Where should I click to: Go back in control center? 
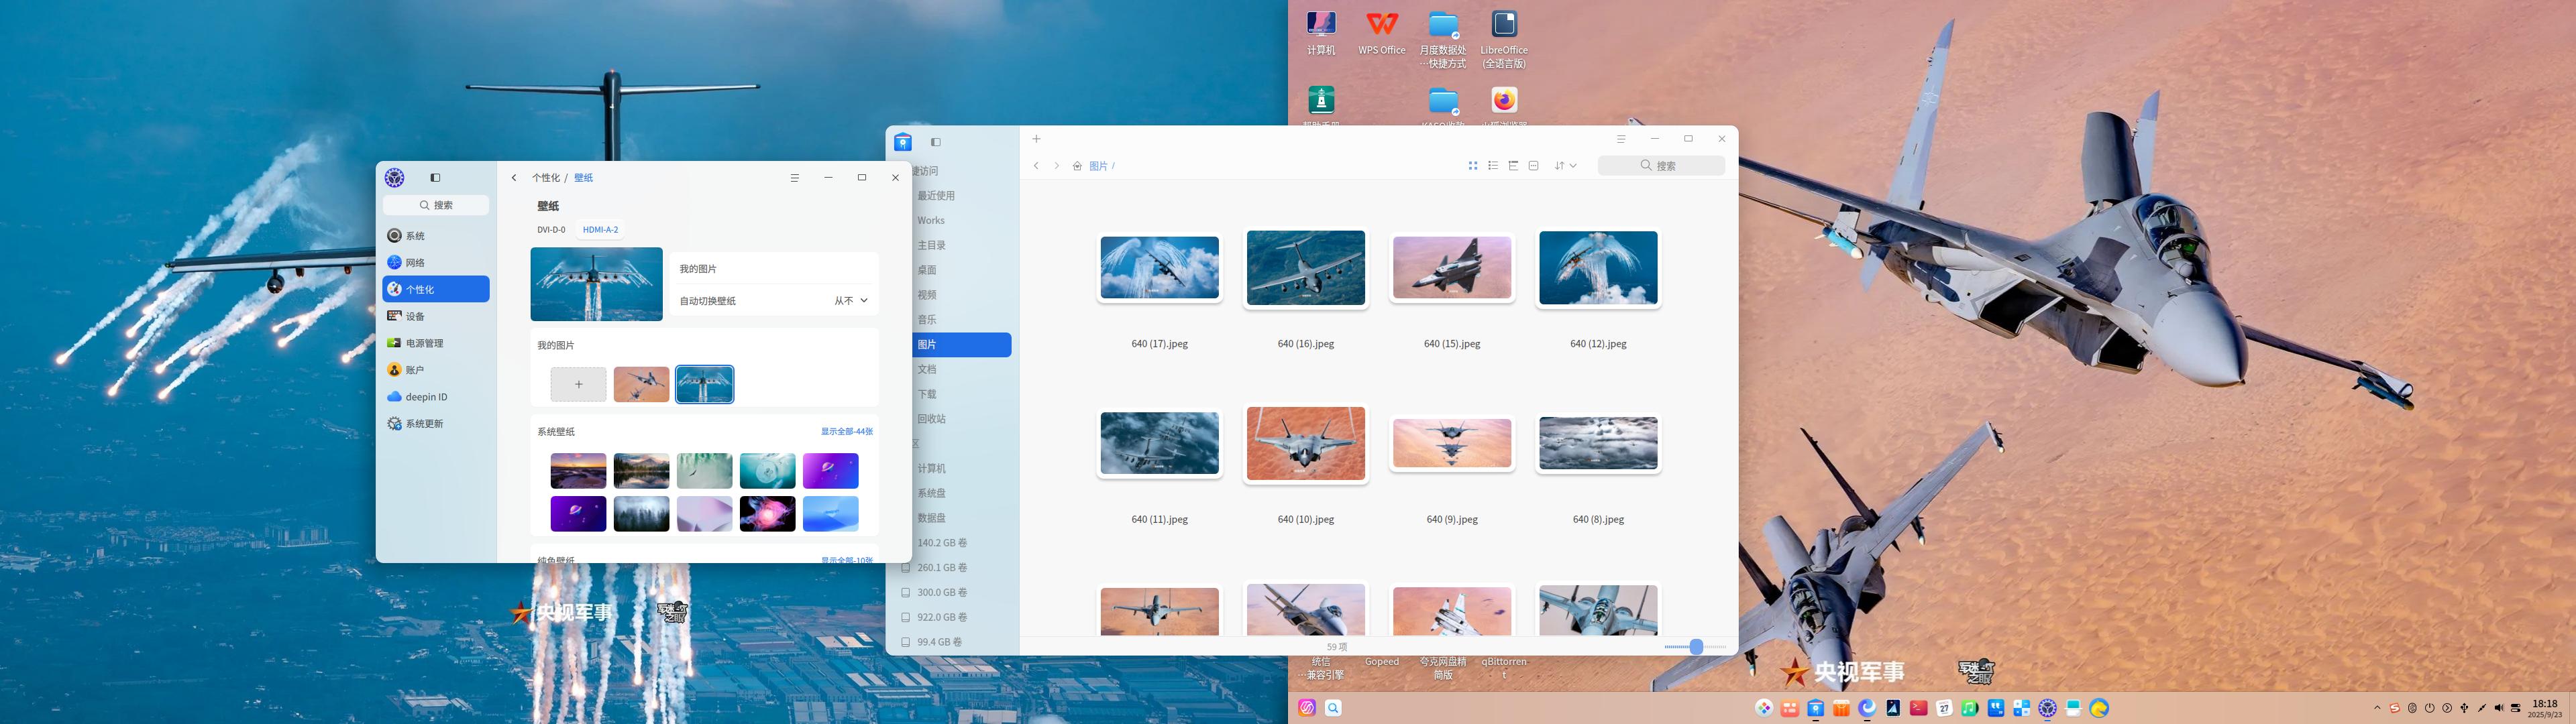tap(514, 178)
